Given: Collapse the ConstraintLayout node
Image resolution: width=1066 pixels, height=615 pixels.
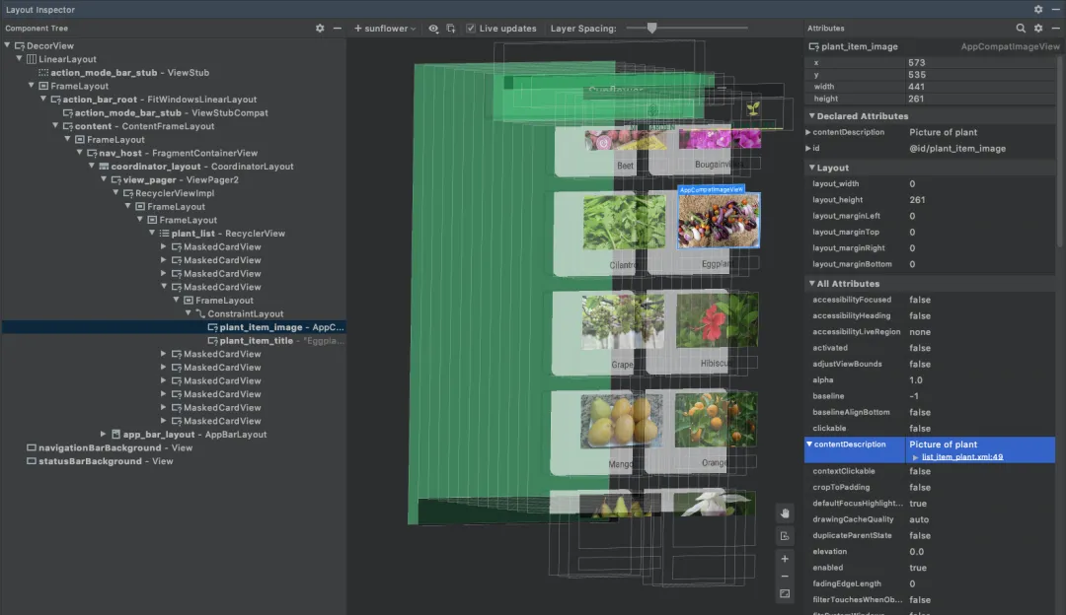Looking at the screenshot, I should [189, 313].
